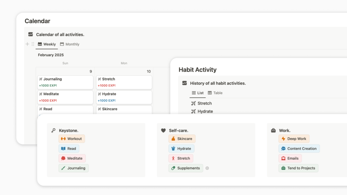
Task: Open the Read card in the calendar
Action: [x=65, y=110]
